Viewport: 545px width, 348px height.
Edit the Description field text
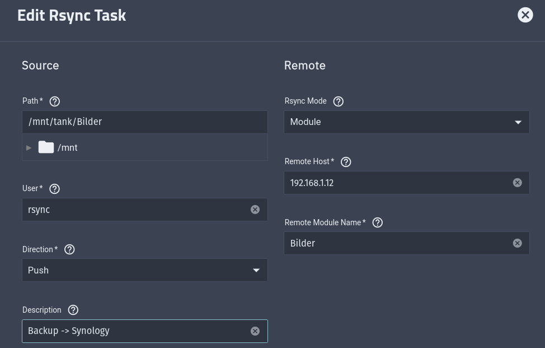click(134, 331)
